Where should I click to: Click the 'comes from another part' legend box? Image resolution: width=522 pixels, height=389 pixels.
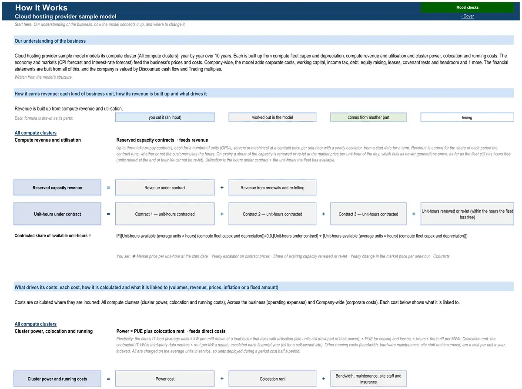(368, 117)
